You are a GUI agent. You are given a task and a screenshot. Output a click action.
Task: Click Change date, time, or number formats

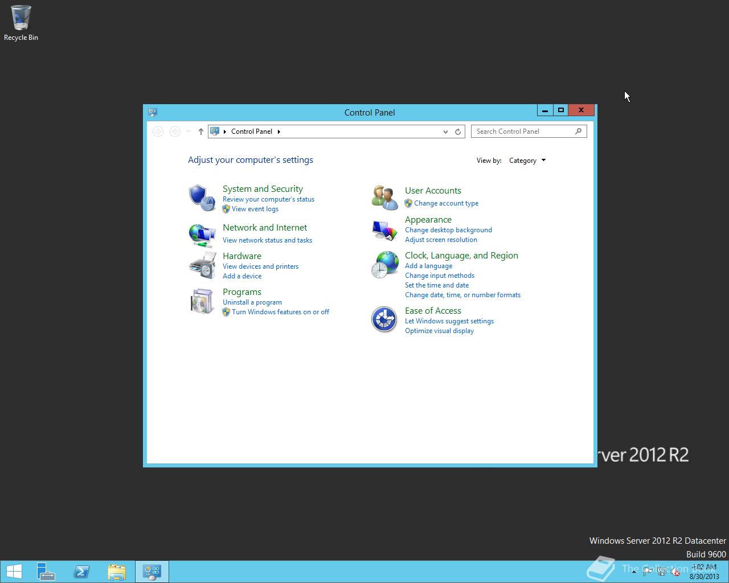pyautogui.click(x=462, y=295)
